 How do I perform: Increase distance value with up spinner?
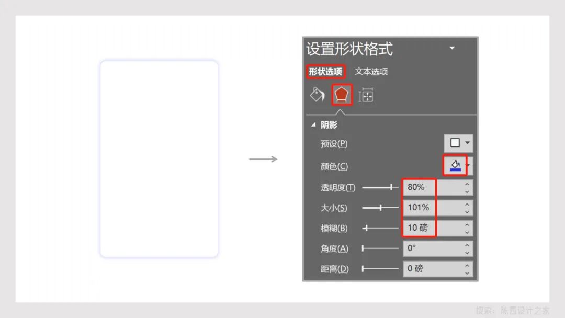[467, 265]
